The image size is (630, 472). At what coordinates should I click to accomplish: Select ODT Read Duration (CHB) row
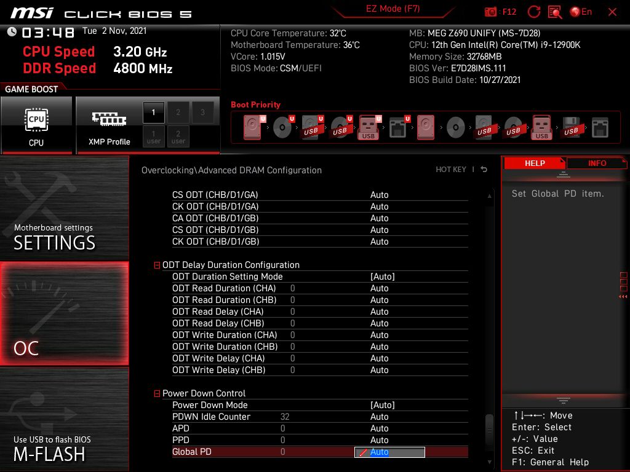[320, 300]
